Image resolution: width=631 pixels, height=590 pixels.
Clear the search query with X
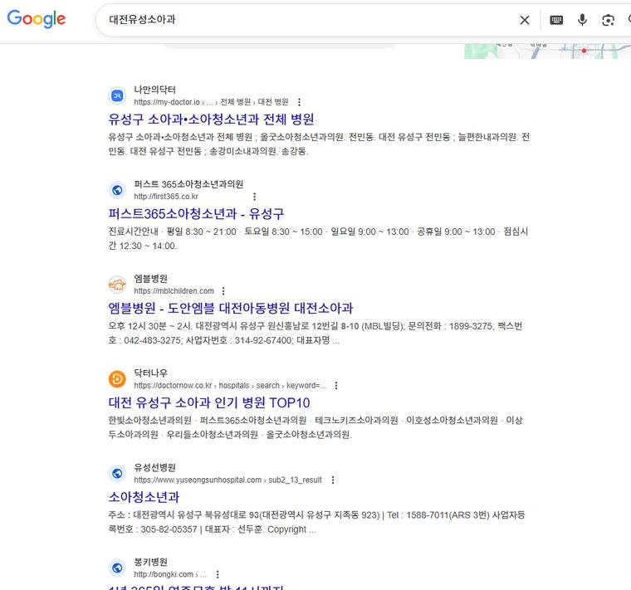point(525,20)
